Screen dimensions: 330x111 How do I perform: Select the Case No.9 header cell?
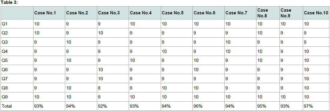point(286,13)
